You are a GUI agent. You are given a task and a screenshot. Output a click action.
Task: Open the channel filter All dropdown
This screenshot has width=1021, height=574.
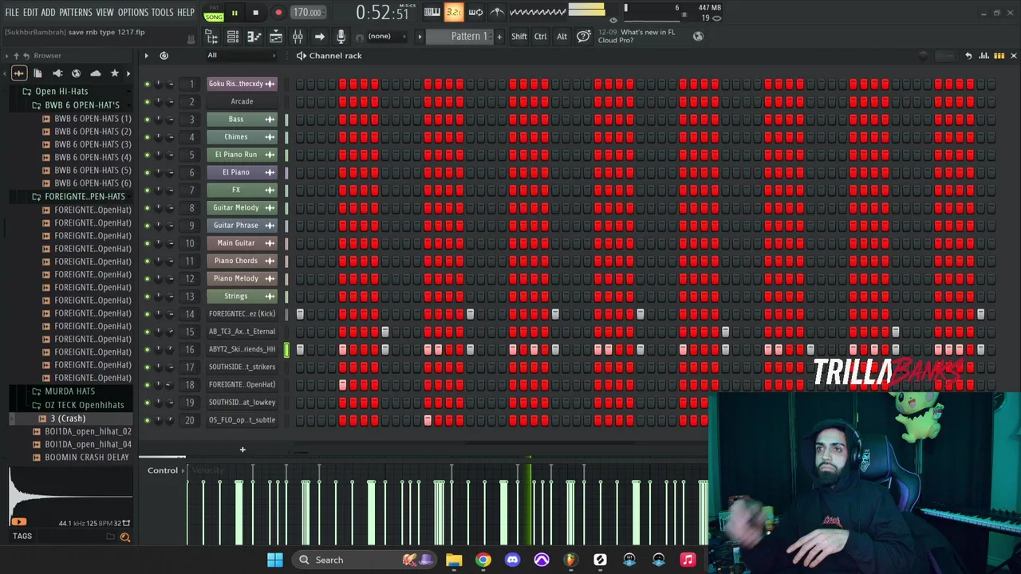pos(242,56)
